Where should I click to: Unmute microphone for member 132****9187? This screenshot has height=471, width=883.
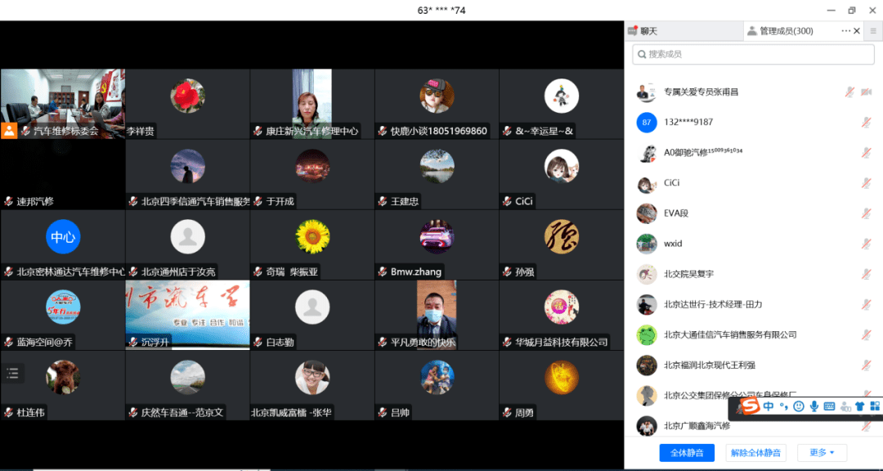tap(866, 123)
